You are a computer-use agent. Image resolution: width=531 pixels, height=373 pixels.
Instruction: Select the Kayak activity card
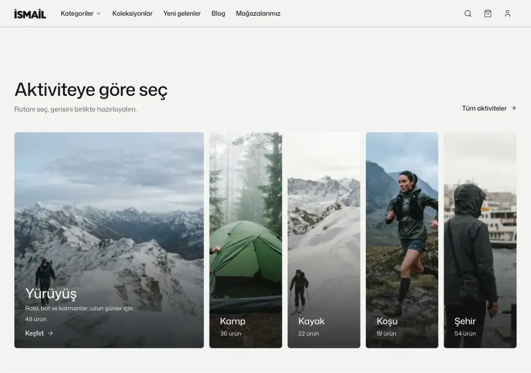[324, 240]
